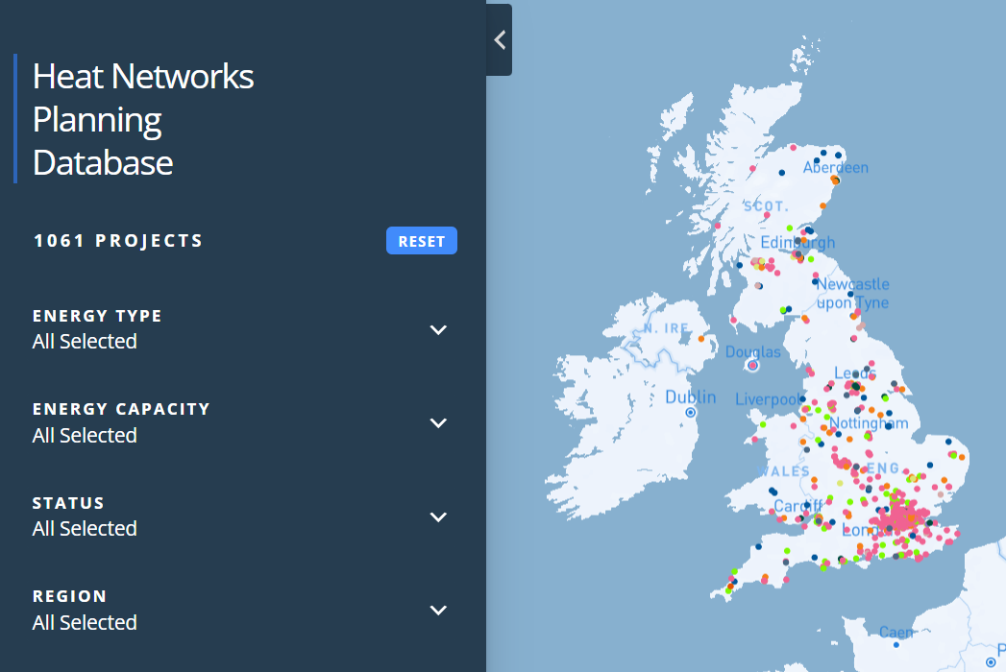The height and width of the screenshot is (672, 1006).
Task: Select the yellow project dot east of Wales label
Action: (841, 483)
